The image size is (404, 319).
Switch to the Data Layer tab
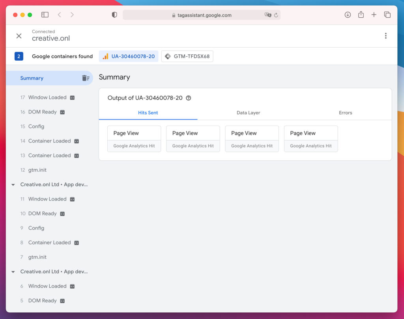[248, 113]
